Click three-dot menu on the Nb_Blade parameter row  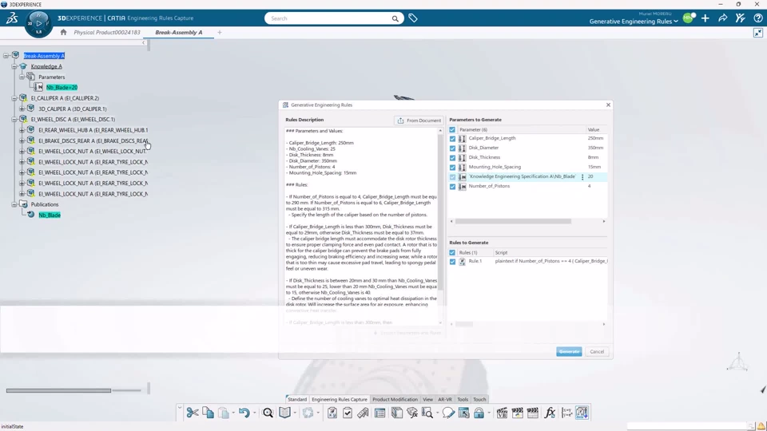[x=582, y=177]
